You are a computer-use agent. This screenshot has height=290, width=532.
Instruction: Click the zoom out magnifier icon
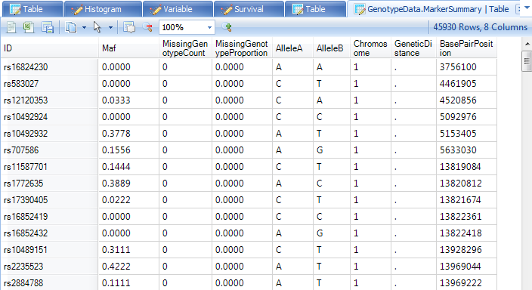(x=147, y=27)
